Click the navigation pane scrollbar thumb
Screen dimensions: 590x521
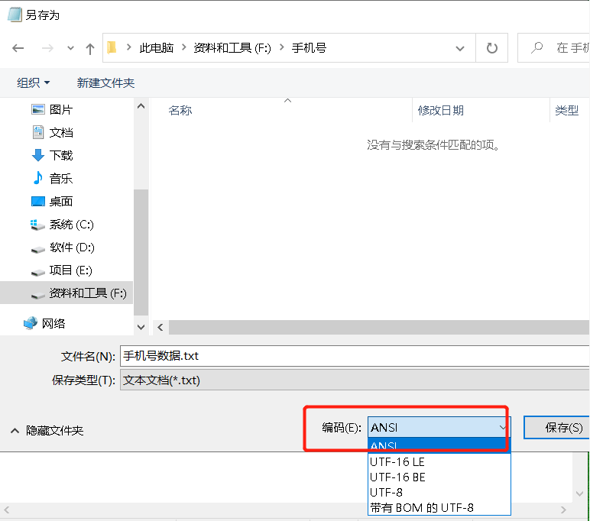(141, 252)
